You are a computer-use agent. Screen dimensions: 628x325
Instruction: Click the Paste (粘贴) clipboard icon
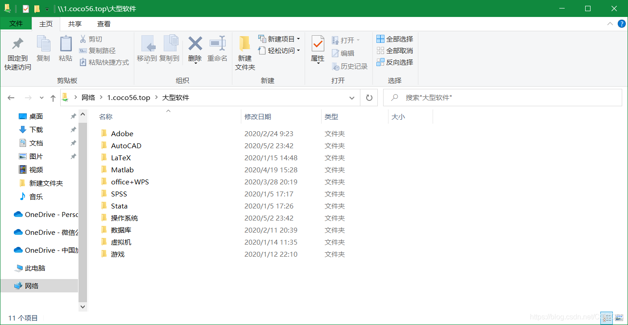[66, 44]
